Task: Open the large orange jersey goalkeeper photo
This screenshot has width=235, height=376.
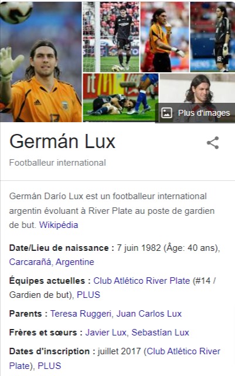Action: (40, 62)
